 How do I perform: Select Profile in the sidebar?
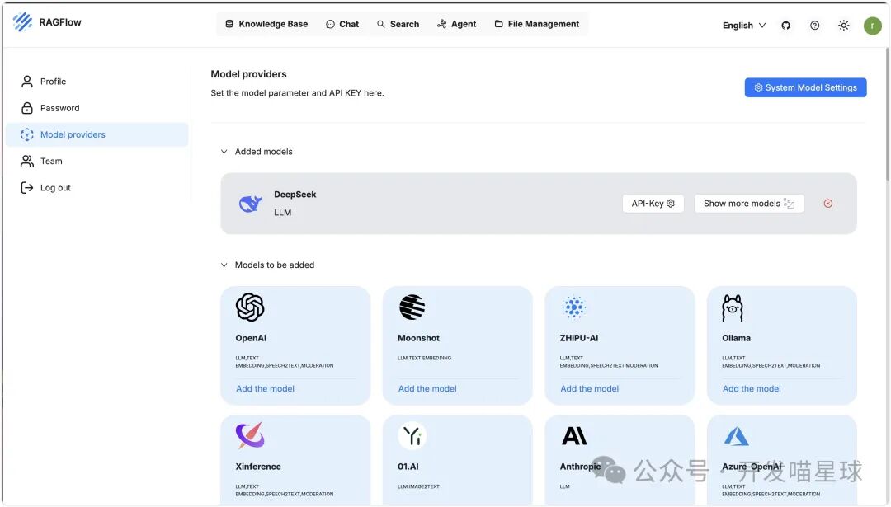pos(53,82)
